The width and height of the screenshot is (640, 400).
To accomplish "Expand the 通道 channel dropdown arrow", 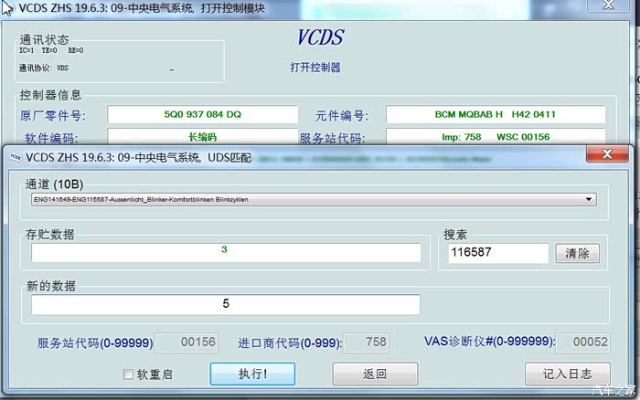I will click(x=589, y=199).
